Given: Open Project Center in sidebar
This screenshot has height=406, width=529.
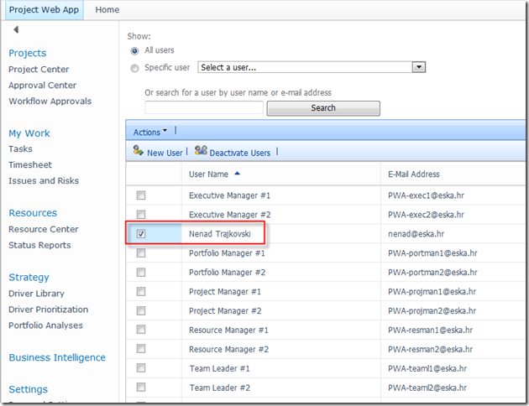Looking at the screenshot, I should (x=39, y=70).
